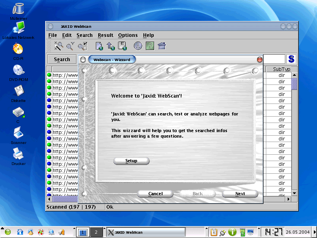Click the monitor display tray icon
Image resolution: width=317 pixels, height=238 pixels.
pyautogui.click(x=251, y=232)
